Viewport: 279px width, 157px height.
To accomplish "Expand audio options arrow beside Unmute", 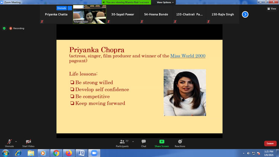I will [16, 142].
